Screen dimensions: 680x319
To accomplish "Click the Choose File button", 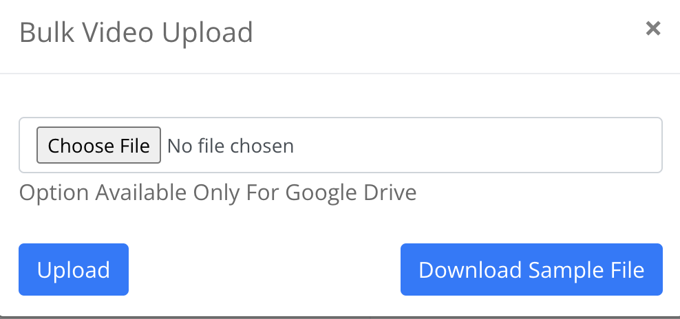I will click(99, 145).
